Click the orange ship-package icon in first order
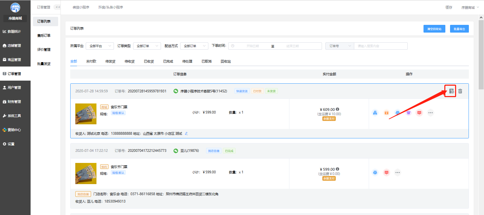484x215 pixels. pyautogui.click(x=387, y=113)
